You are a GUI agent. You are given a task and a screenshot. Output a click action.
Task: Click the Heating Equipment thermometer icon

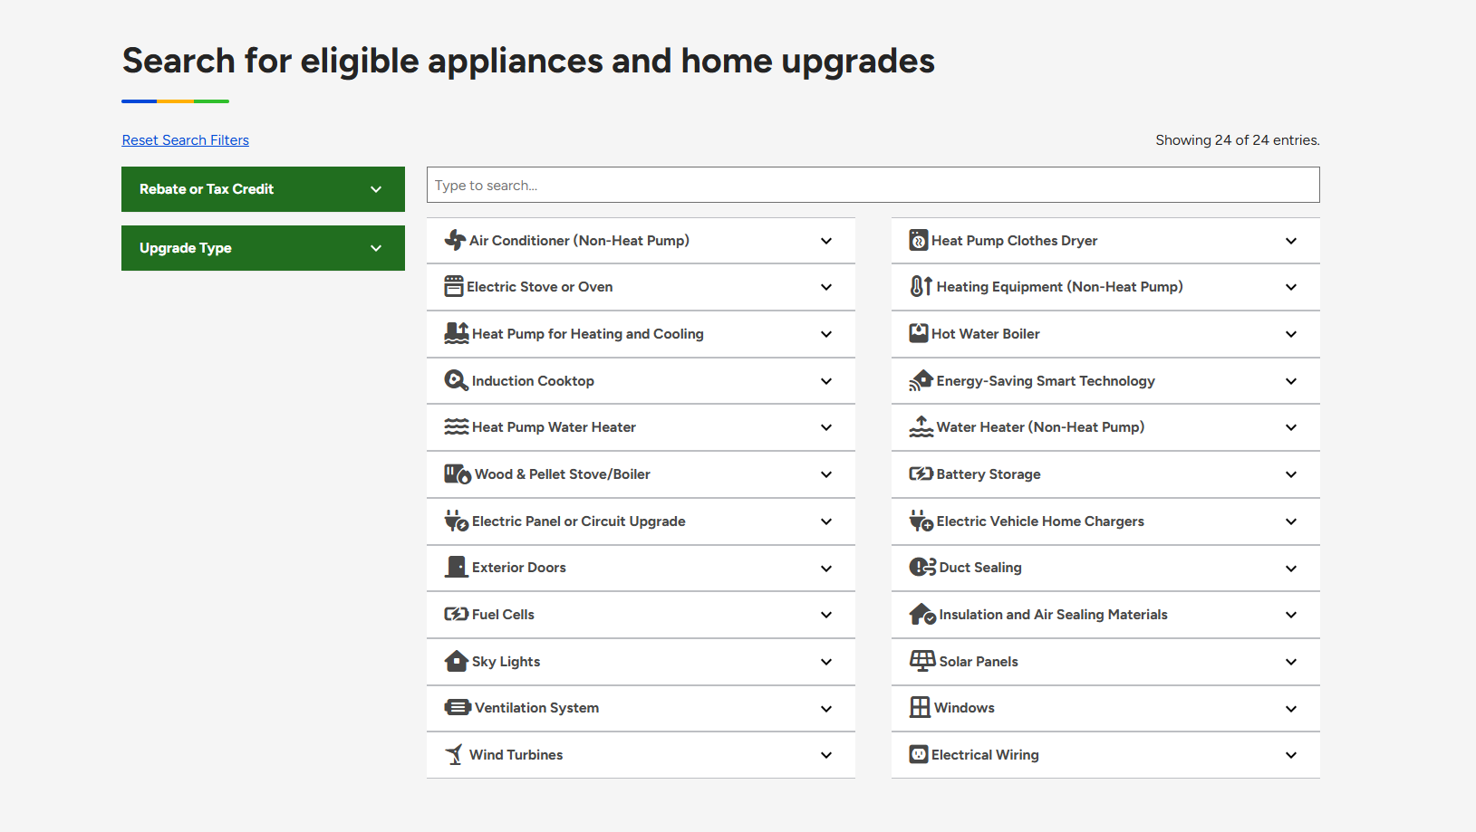tap(921, 286)
